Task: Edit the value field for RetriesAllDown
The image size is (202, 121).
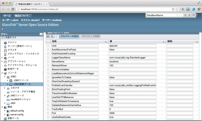Action: coord(132,66)
